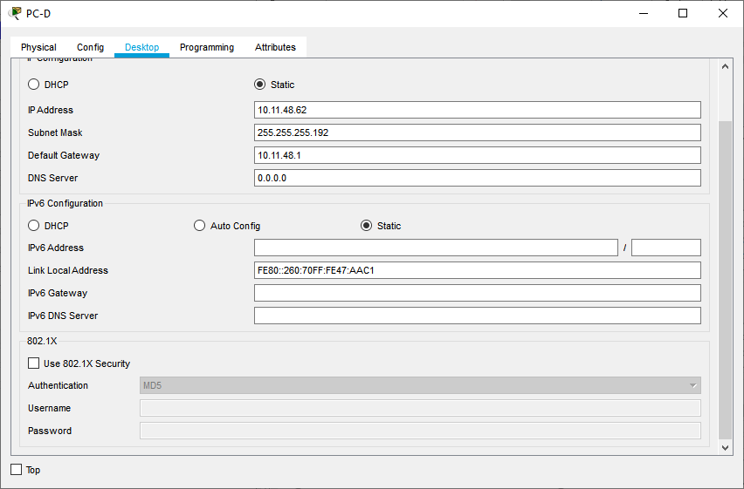The image size is (744, 489).
Task: Click the 802.1X group label
Action: pos(42,341)
